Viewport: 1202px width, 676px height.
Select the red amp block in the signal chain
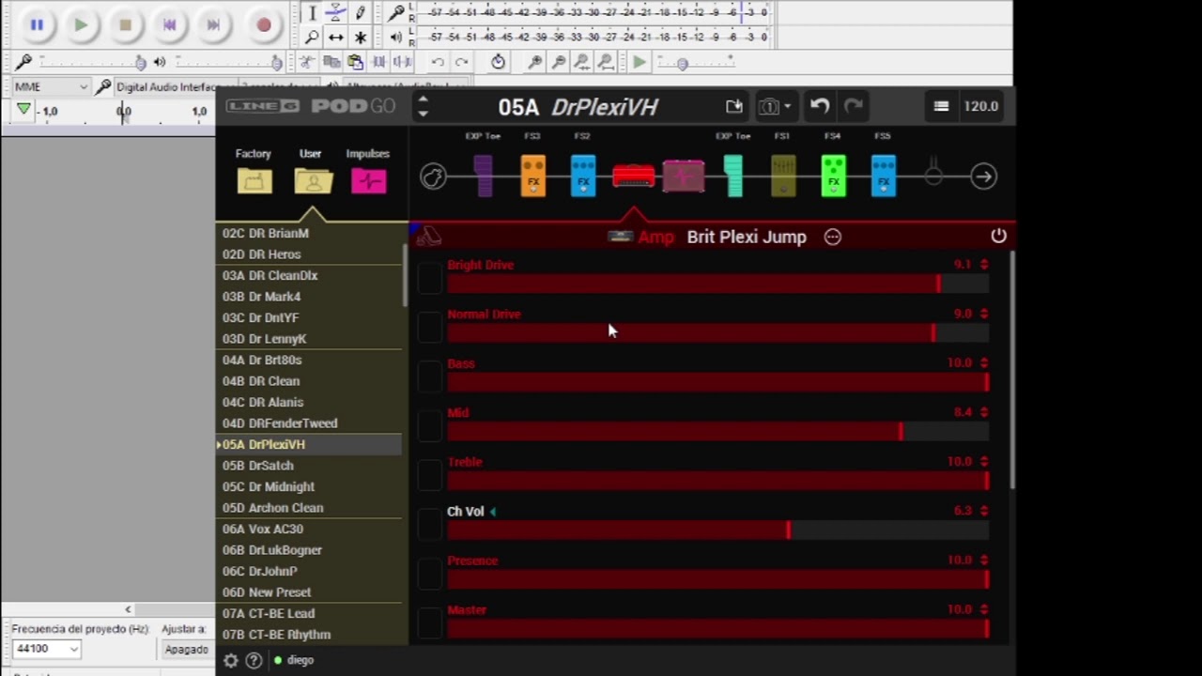coord(633,177)
